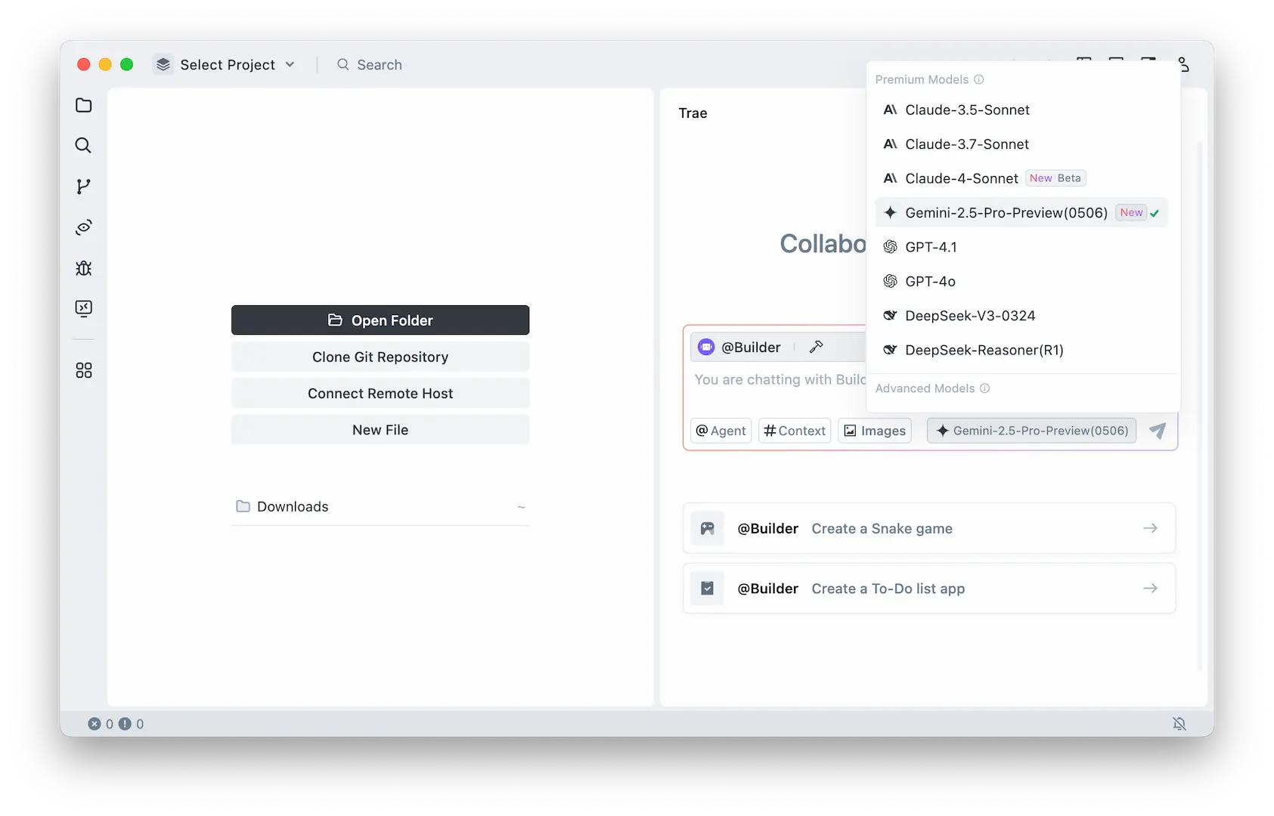Viewport: 1274px width, 816px height.
Task: Open the user account icon at top right
Action: tap(1183, 64)
